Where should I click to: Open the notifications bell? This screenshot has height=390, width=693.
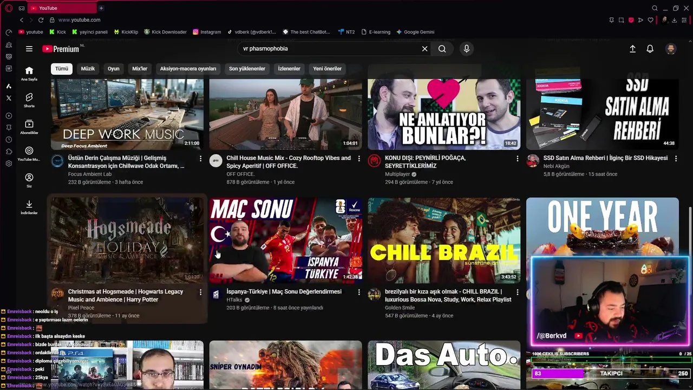[x=650, y=49]
